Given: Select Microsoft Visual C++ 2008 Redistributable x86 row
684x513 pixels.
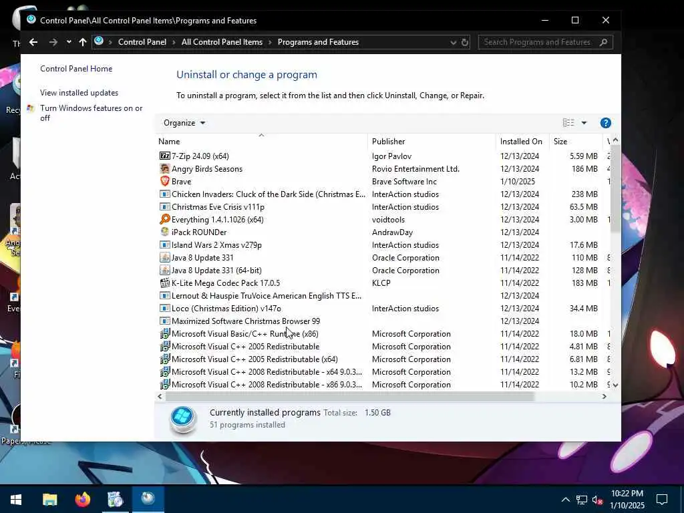Looking at the screenshot, I should pos(383,384).
